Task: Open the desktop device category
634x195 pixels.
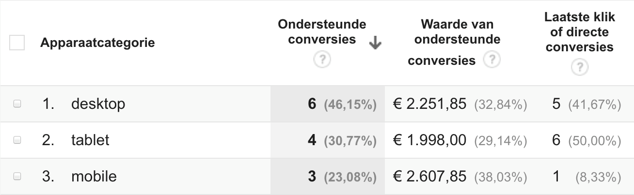Action: coord(98,104)
